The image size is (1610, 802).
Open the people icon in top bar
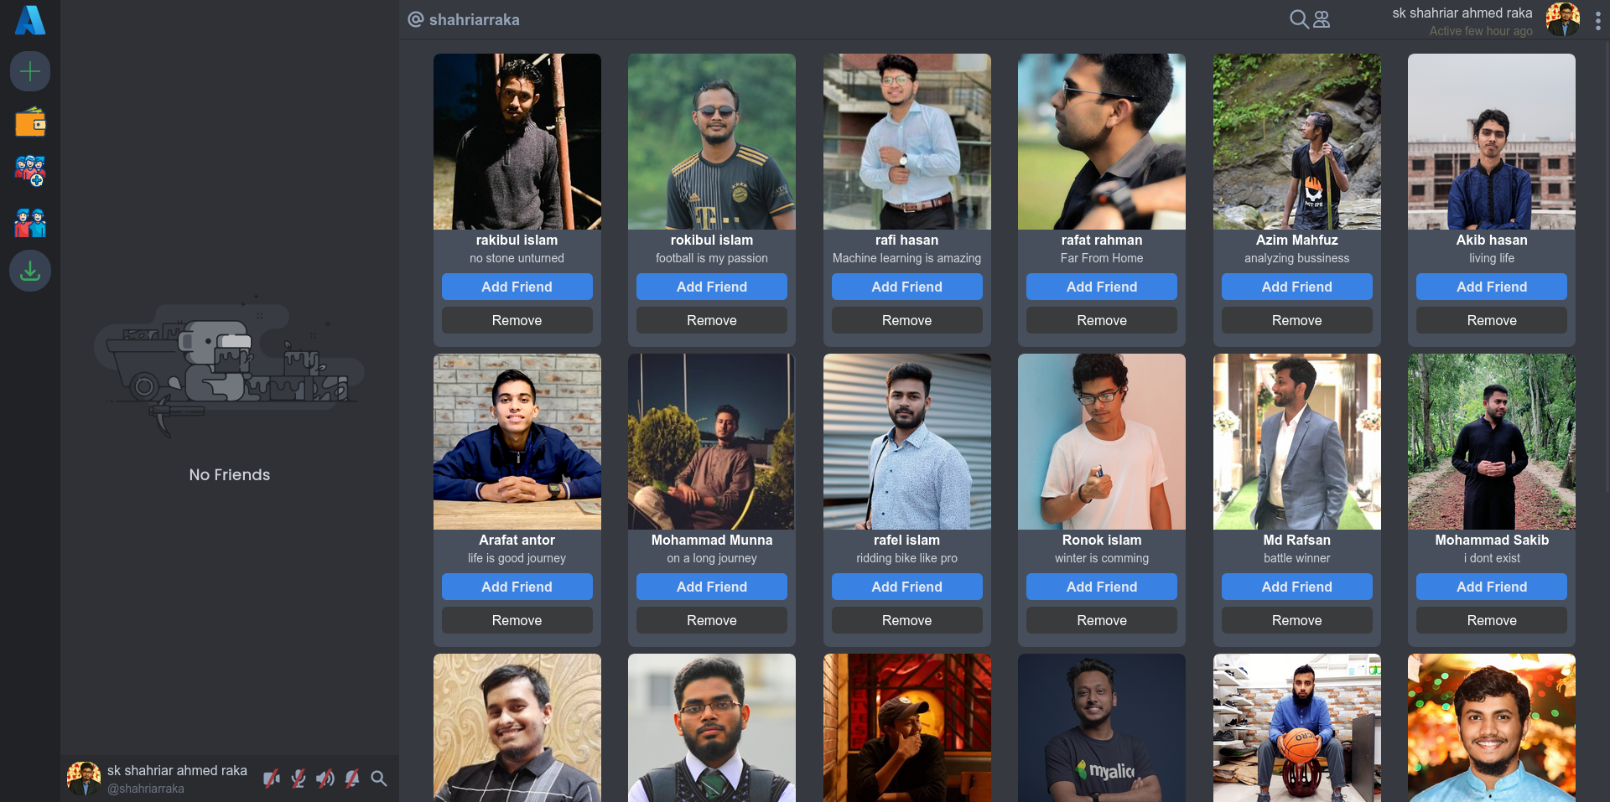[x=1322, y=19]
